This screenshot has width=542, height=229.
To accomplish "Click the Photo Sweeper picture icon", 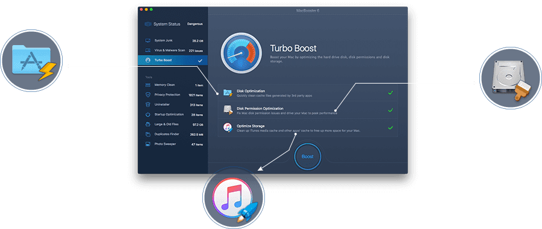I will (148, 144).
